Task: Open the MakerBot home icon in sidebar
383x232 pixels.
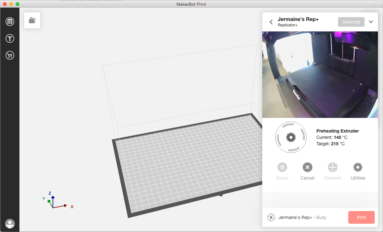Action: pos(10,22)
